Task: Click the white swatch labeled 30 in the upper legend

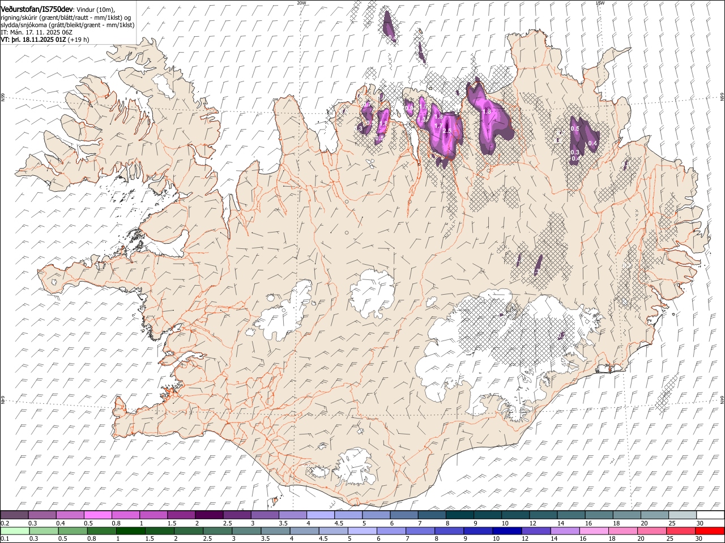Action: tap(710, 515)
